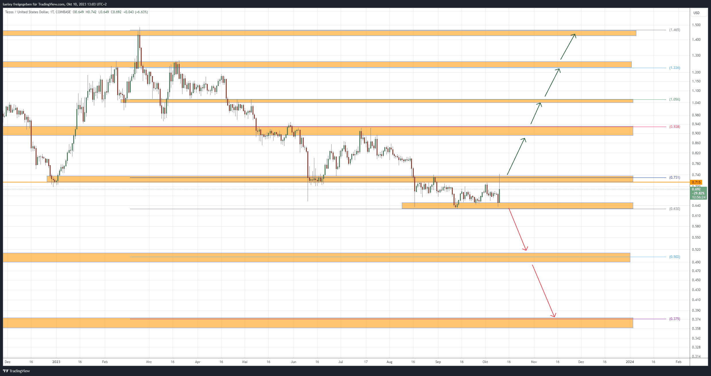Click the 17 date label on time axis

click(x=366, y=362)
